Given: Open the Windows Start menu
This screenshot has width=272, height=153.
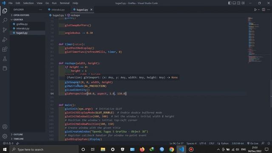Looking at the screenshot, I should point(5,150).
